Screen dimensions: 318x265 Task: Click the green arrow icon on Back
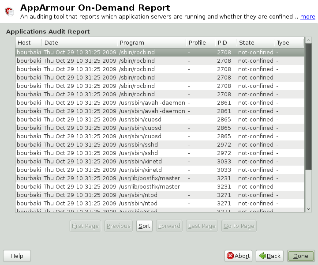262,256
